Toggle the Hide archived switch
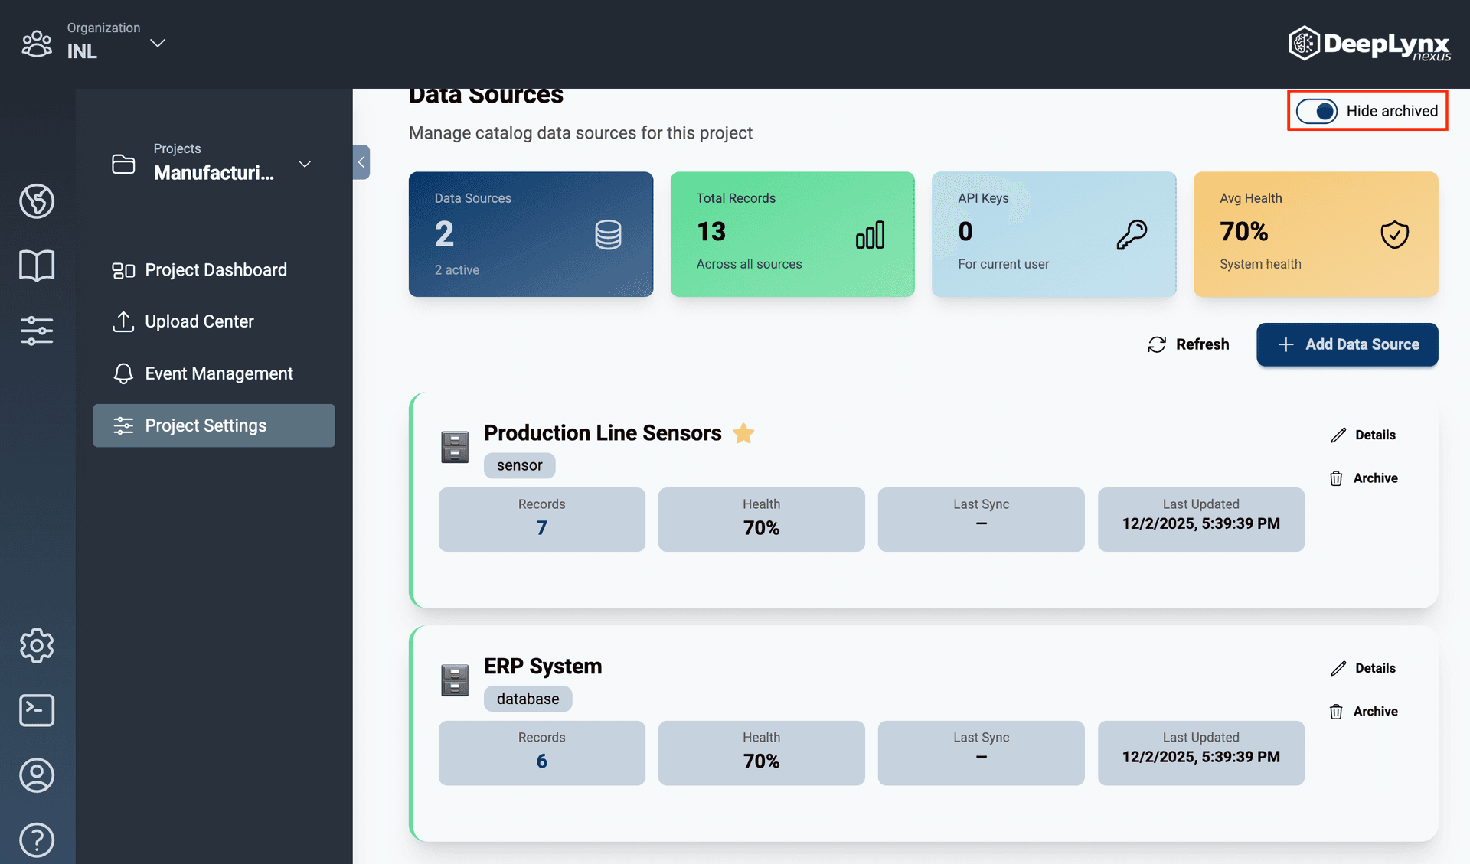 click(x=1316, y=111)
